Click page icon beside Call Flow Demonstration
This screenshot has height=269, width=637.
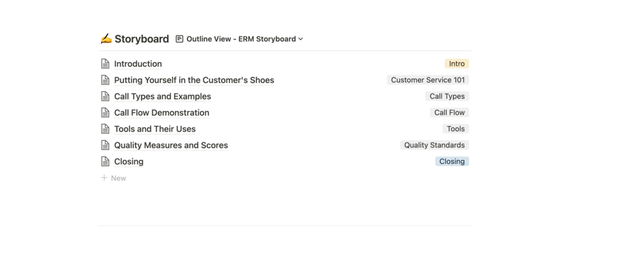[x=105, y=113]
